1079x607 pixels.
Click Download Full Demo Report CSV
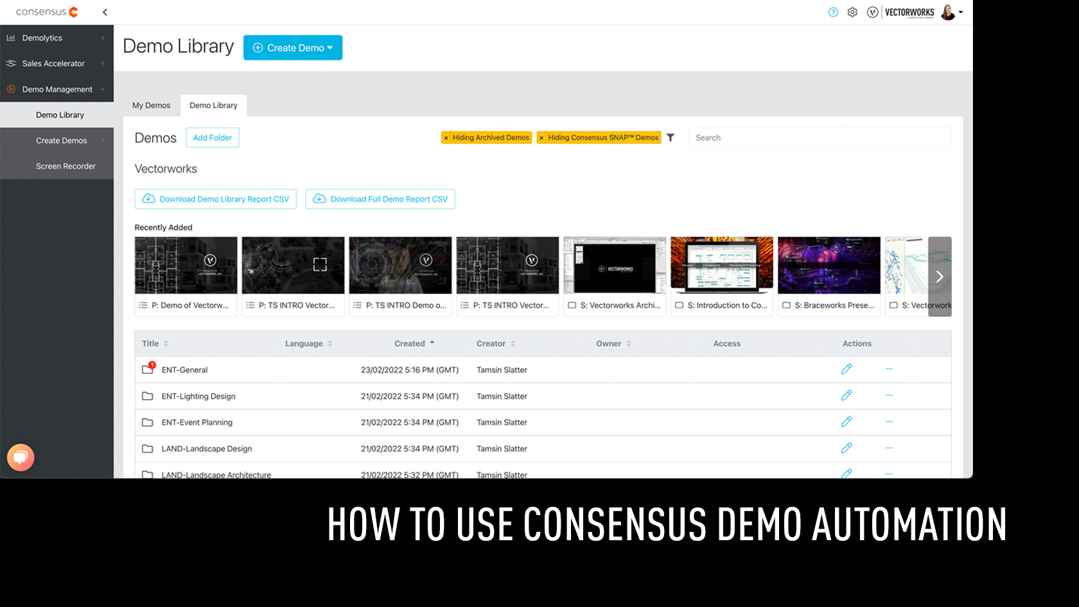[380, 198]
